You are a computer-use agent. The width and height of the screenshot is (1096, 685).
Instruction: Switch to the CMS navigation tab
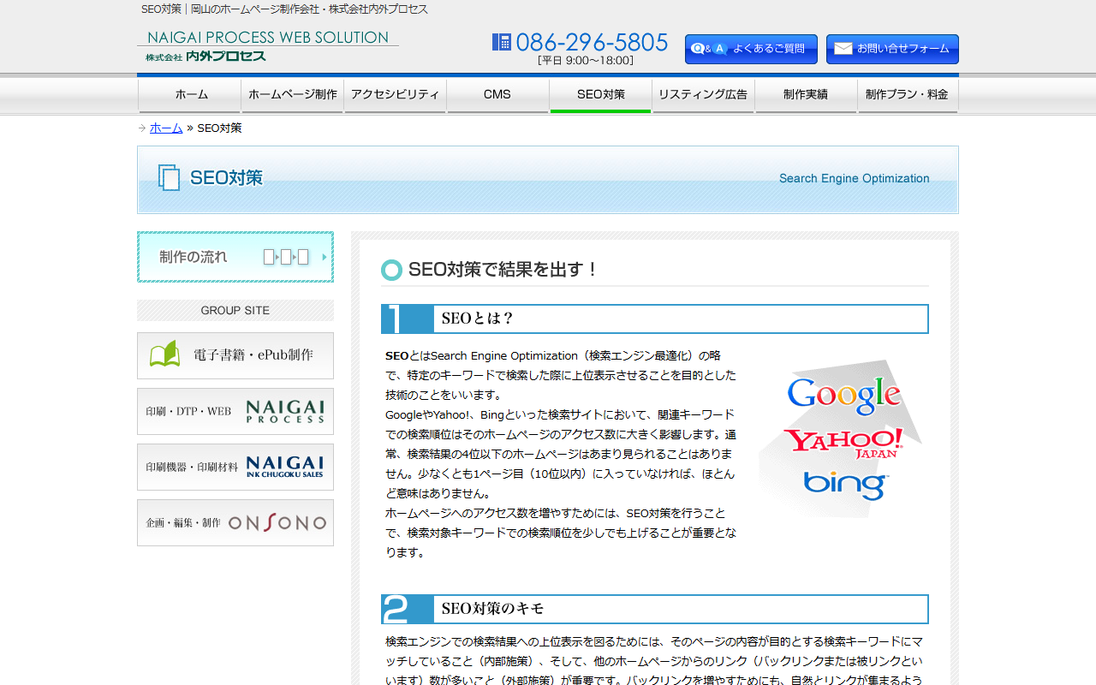(497, 95)
